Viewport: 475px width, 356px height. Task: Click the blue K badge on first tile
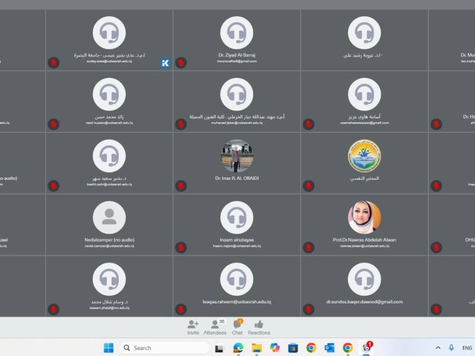(165, 63)
